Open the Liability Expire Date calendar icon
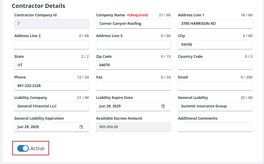The height and width of the screenshot is (164, 264). tap(163, 107)
